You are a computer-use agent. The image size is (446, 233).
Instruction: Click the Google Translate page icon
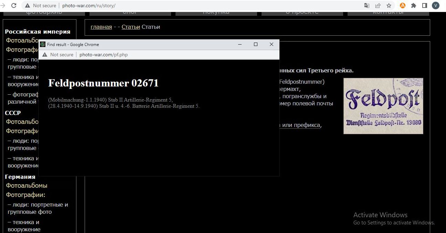click(x=367, y=5)
